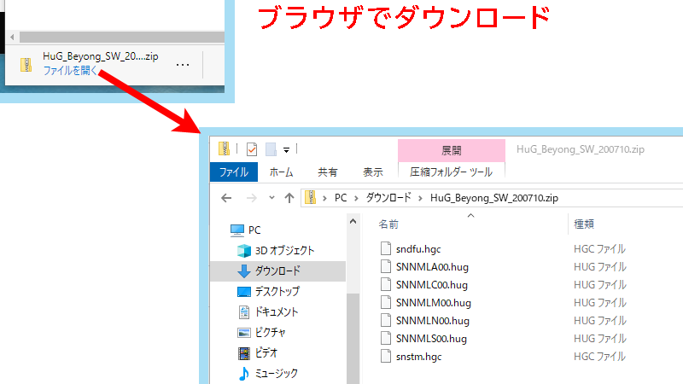Switch to the 共有 ribbon tab
The height and width of the screenshot is (384, 683).
327,172
